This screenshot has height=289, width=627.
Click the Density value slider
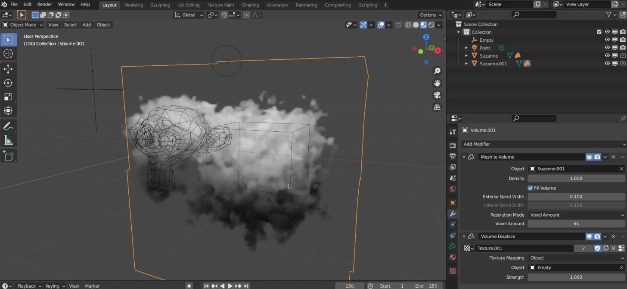click(x=576, y=178)
